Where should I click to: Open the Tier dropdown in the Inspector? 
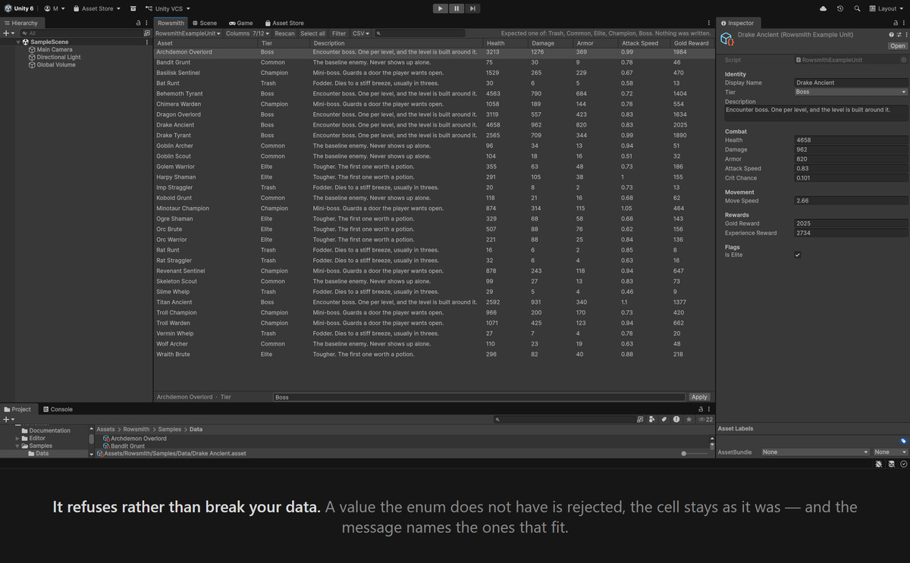tap(851, 92)
